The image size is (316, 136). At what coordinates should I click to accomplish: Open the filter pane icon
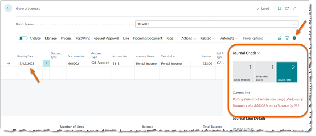click(x=287, y=38)
